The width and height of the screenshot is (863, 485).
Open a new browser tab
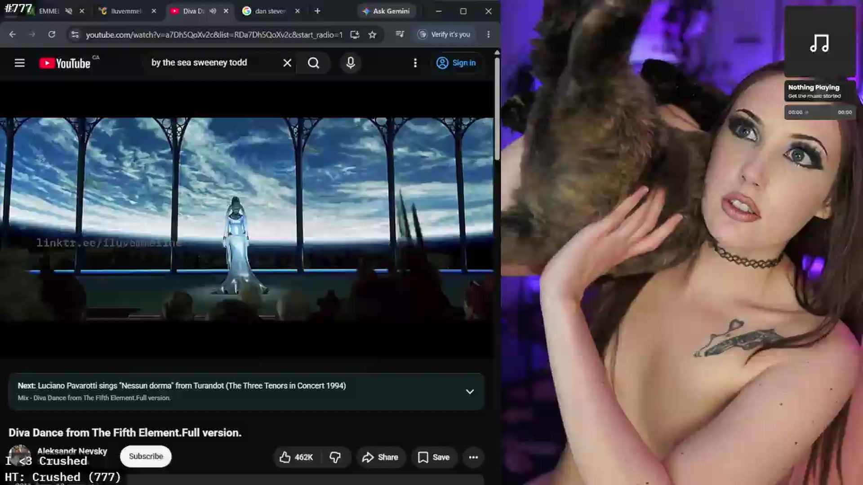(317, 11)
